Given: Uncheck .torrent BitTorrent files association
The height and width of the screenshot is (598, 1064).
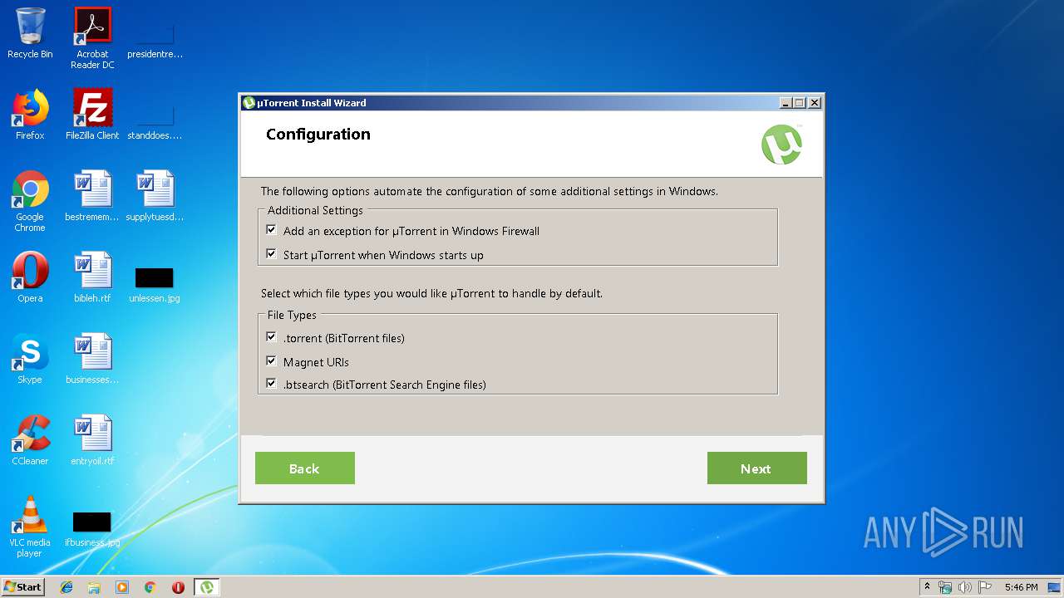Looking at the screenshot, I should pyautogui.click(x=271, y=337).
